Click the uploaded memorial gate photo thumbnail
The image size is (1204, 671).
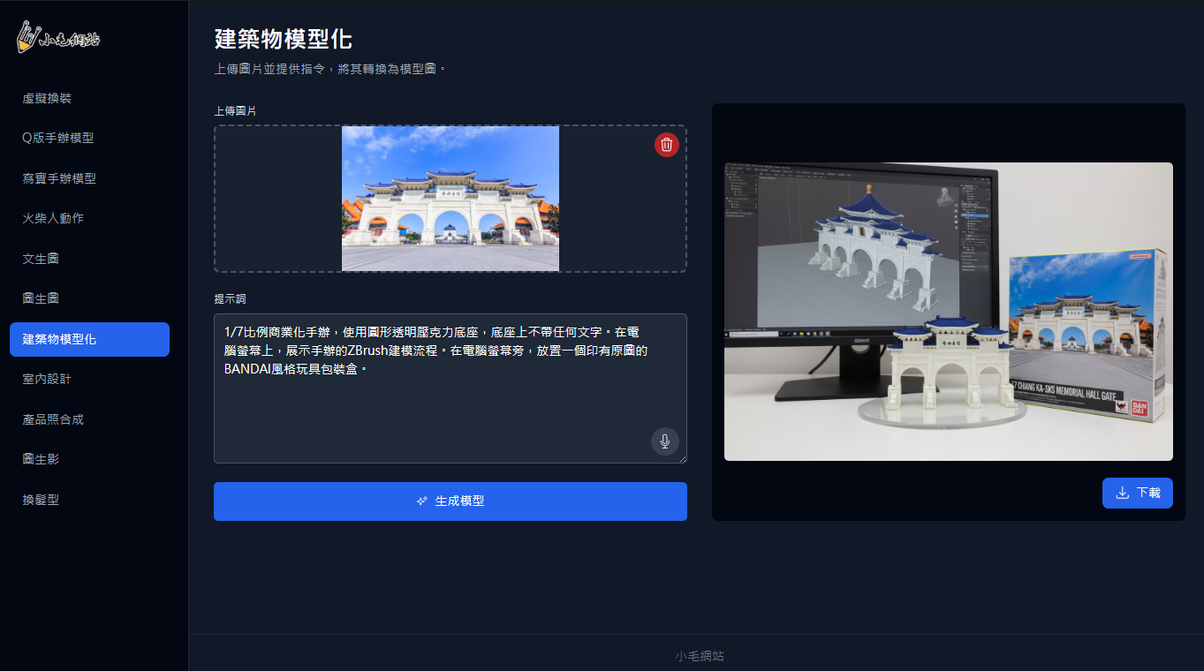[x=451, y=199]
